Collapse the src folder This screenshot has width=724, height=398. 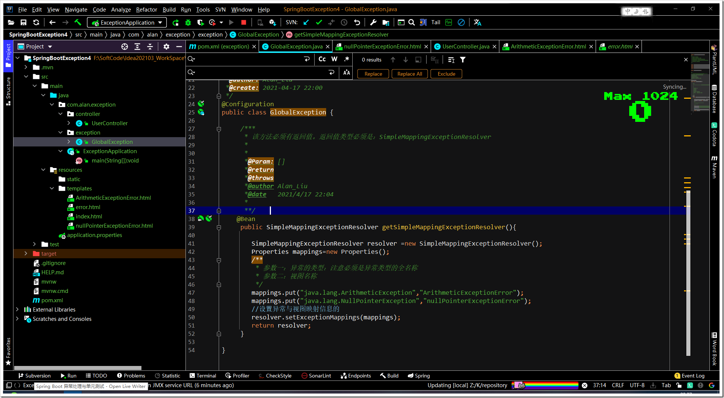(x=26, y=76)
